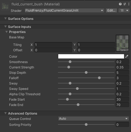
Task: Click the Smoothness value field 0.2
Action: (122, 62)
